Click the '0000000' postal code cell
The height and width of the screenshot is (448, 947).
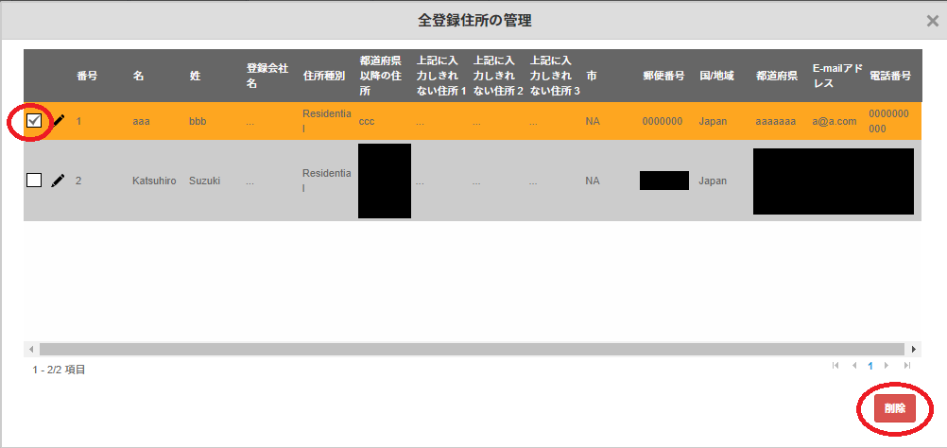(x=663, y=121)
